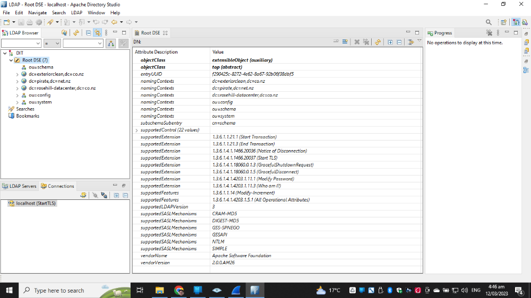Screen dimensions: 531x298
Task: Select the localhost (StartTLS) connection
Action: tap(35, 203)
